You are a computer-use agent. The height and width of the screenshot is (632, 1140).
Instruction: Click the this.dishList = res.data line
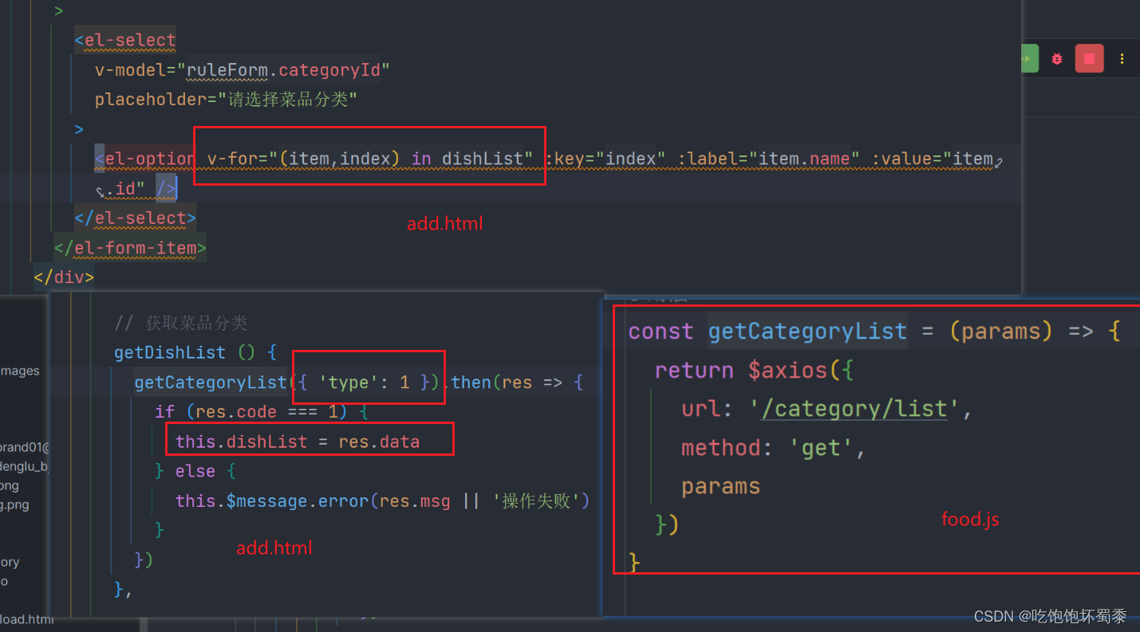pyautogui.click(x=298, y=442)
